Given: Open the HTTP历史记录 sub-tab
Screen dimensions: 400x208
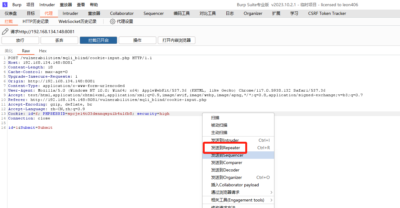Looking at the screenshot, I should pos(36,21).
